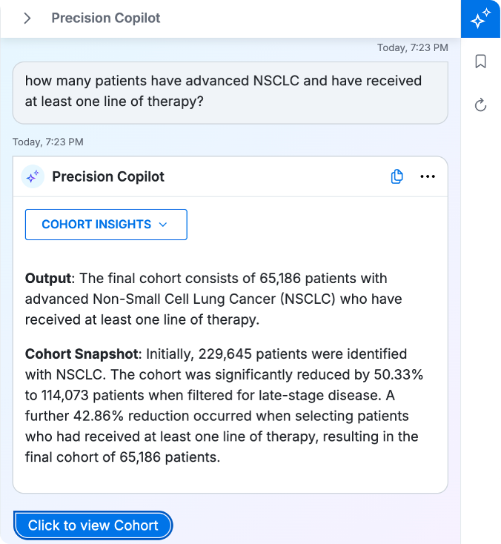This screenshot has height=544, width=501.
Task: Open the three-dot more options menu
Action: [x=428, y=176]
